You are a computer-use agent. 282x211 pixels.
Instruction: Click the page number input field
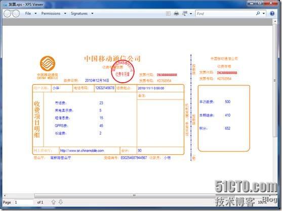(23, 202)
